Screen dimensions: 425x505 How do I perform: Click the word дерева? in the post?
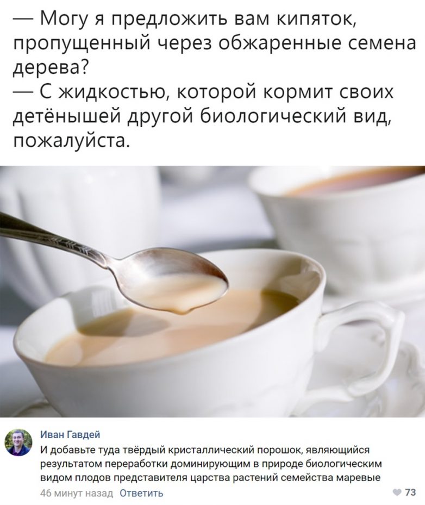pos(51,68)
